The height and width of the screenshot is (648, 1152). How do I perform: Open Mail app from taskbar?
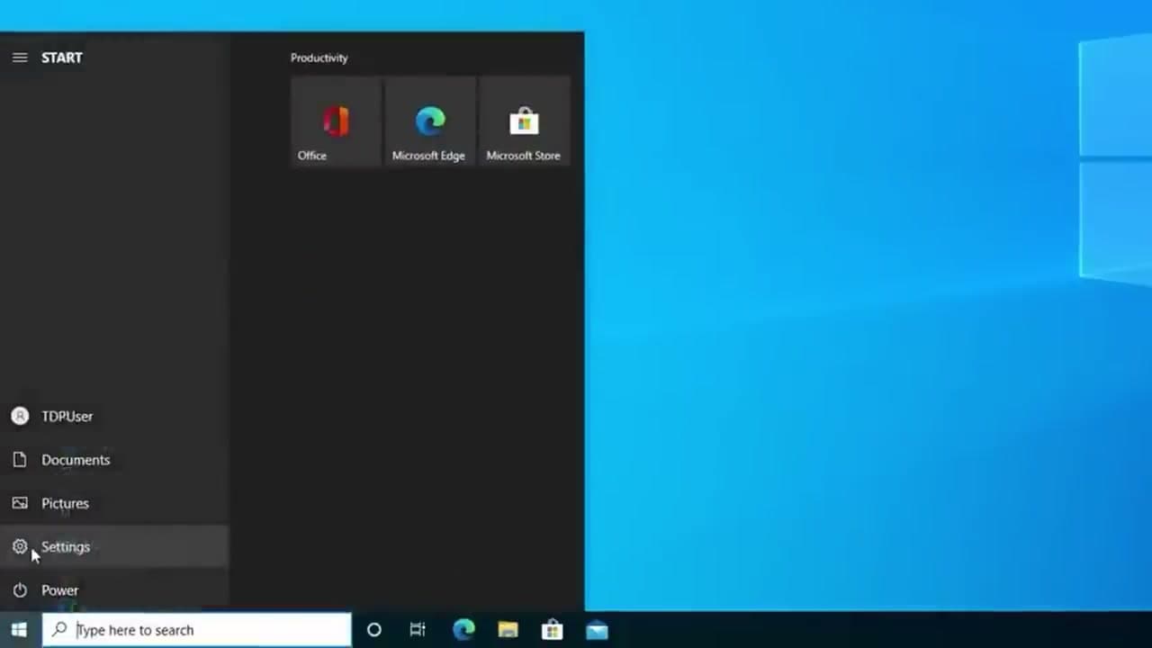coord(597,630)
